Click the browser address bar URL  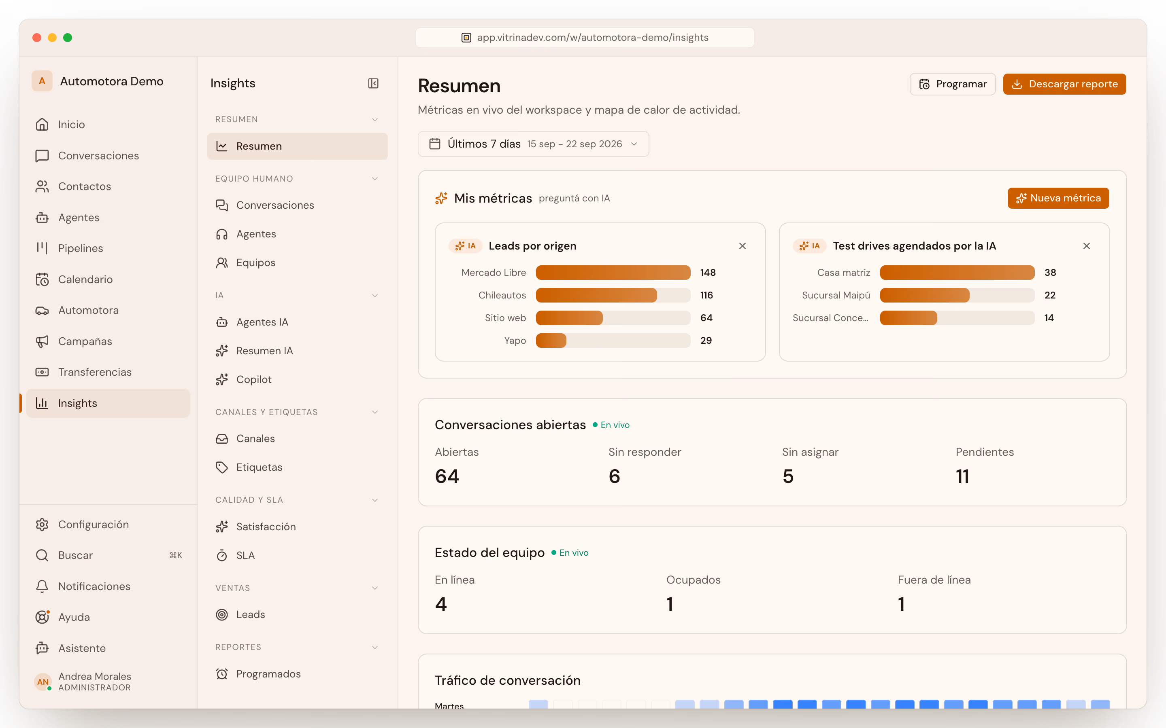[585, 38]
